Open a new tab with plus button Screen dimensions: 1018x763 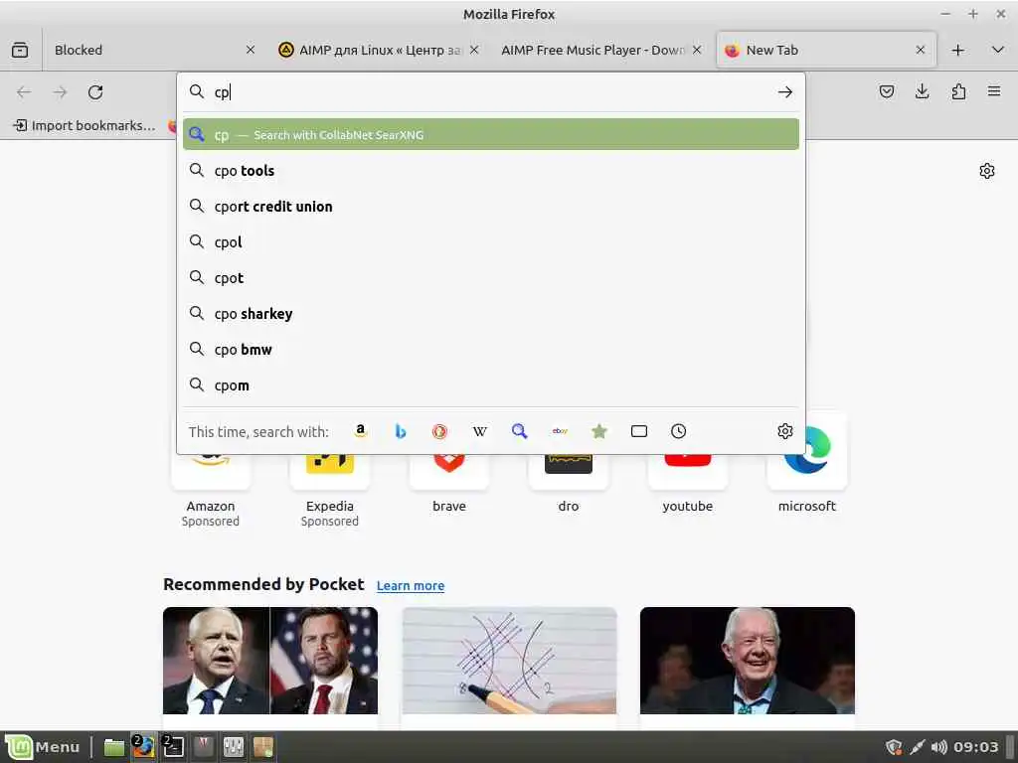coord(957,50)
